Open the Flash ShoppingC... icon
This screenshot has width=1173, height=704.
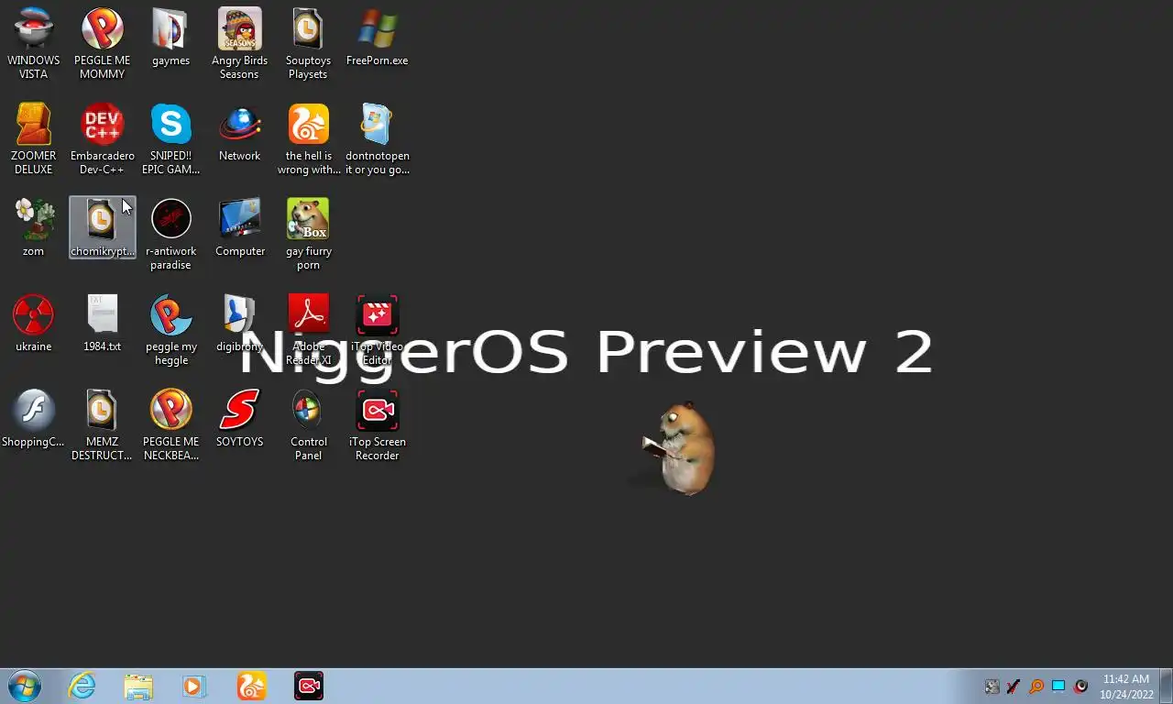(x=34, y=418)
